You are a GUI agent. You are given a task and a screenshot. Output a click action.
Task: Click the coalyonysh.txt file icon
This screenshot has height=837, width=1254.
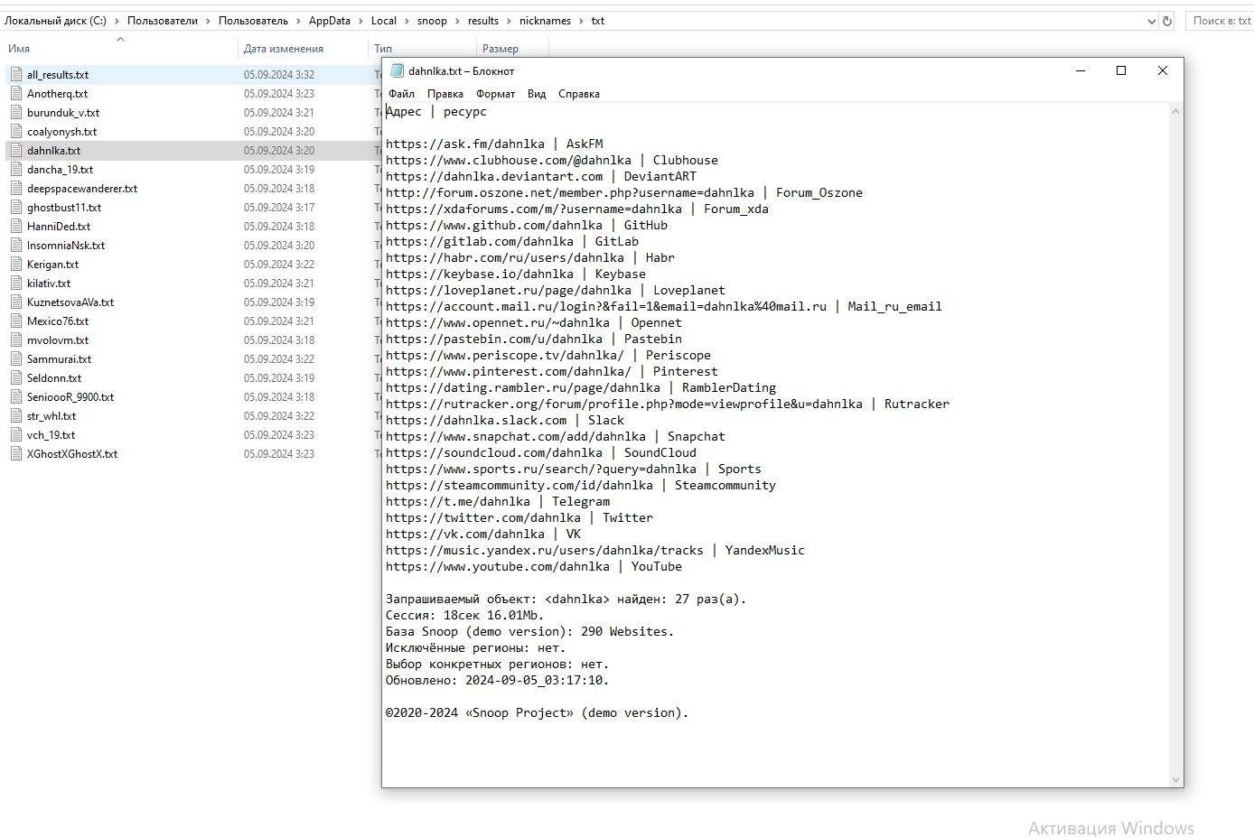click(16, 131)
